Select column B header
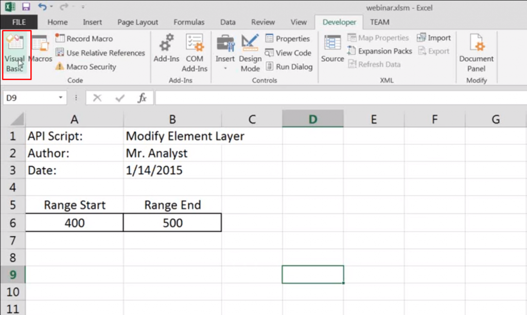Image resolution: width=527 pixels, height=315 pixels. (x=172, y=119)
